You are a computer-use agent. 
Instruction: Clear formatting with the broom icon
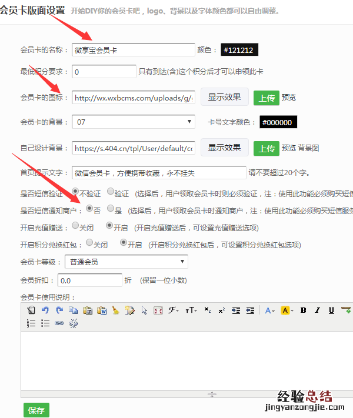(x=115, y=310)
